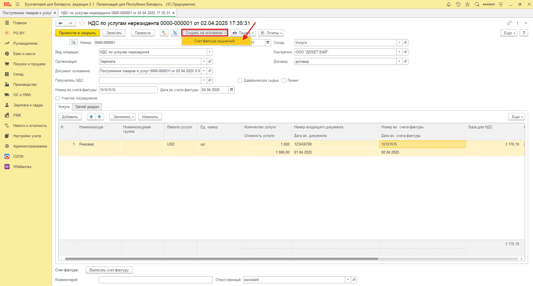Close the document form with X
Image resolution: width=533 pixels, height=286 pixels.
point(526,23)
